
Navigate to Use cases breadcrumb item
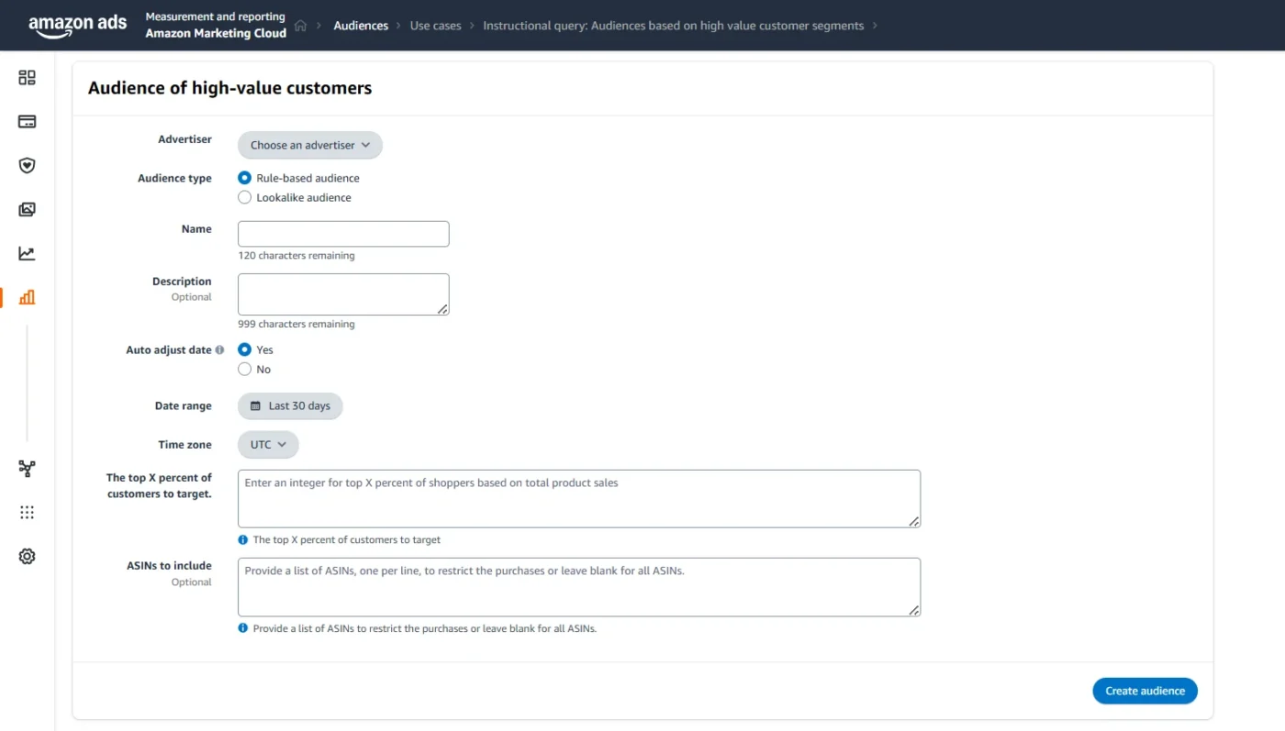(x=435, y=26)
